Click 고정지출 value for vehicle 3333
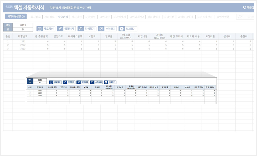 [210, 49]
